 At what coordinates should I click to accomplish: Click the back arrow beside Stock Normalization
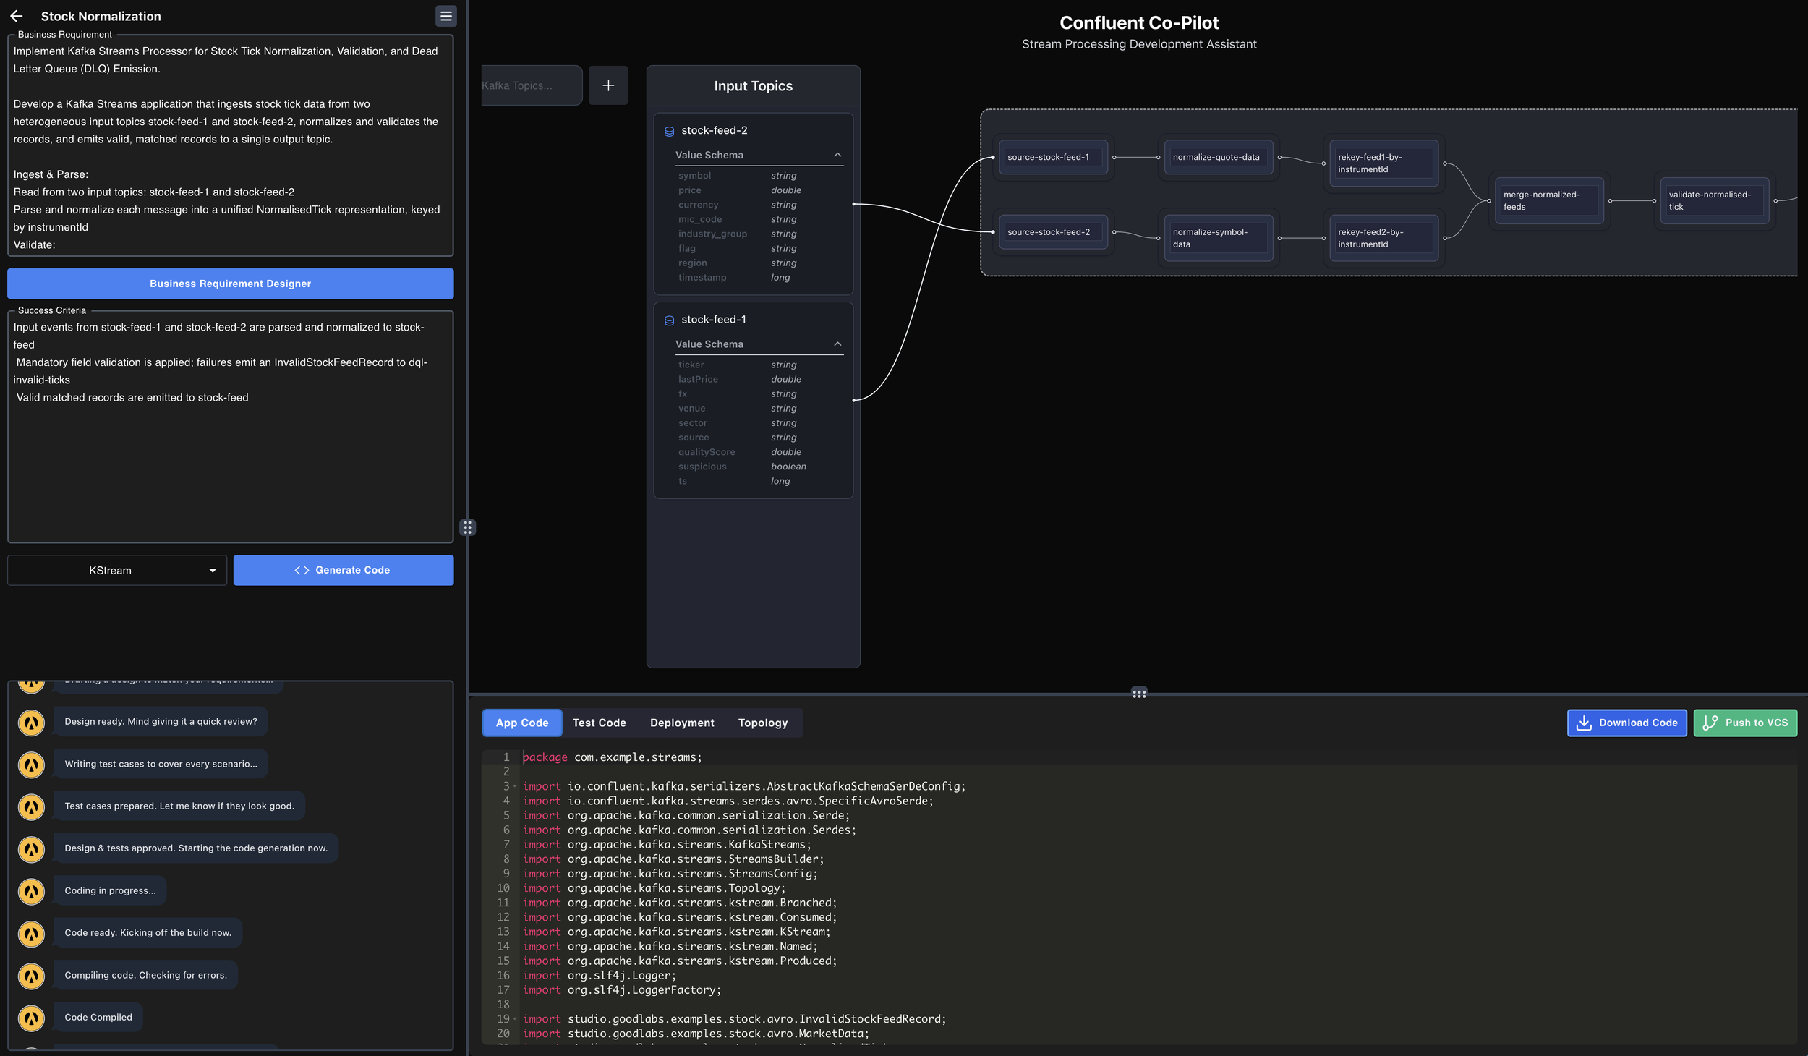(x=17, y=16)
